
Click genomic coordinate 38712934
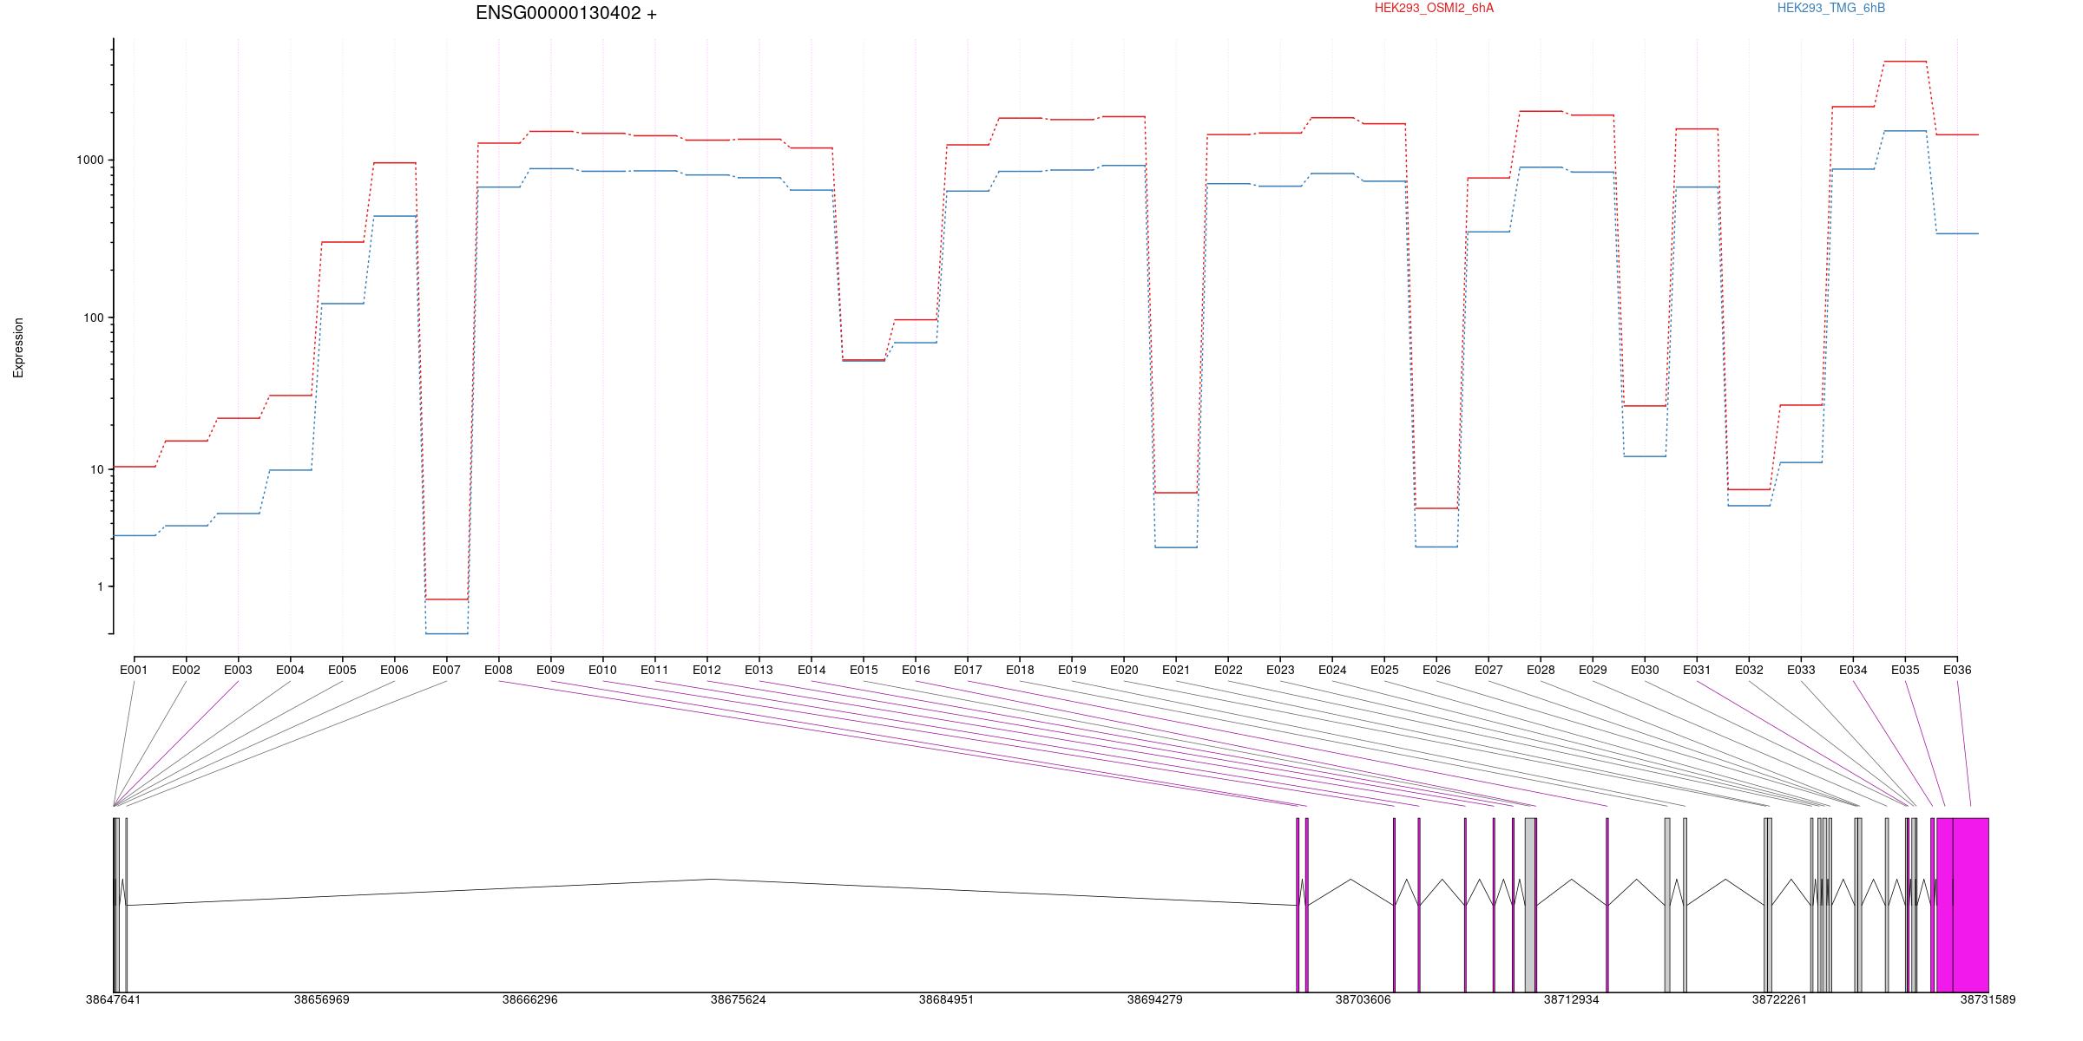coord(1571,1000)
